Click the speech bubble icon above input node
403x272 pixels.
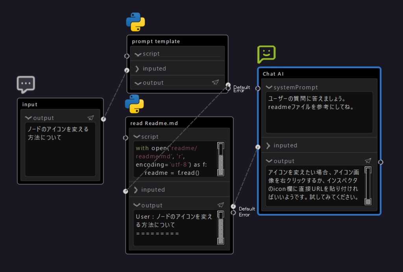26,83
